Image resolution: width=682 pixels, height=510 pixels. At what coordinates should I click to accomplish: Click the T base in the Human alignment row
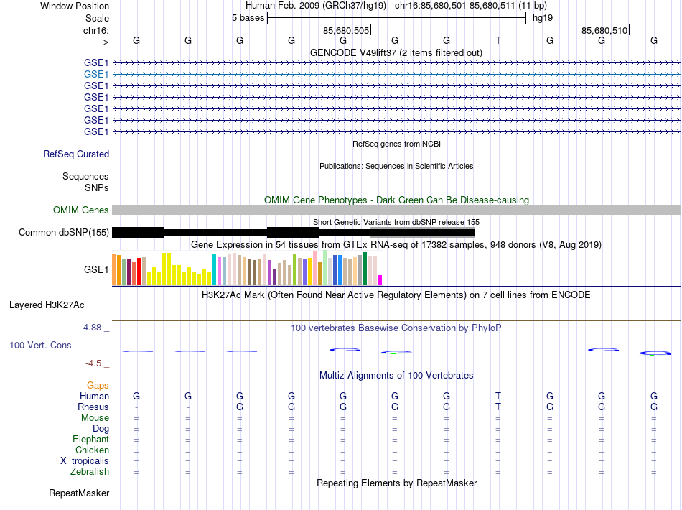pyautogui.click(x=498, y=396)
